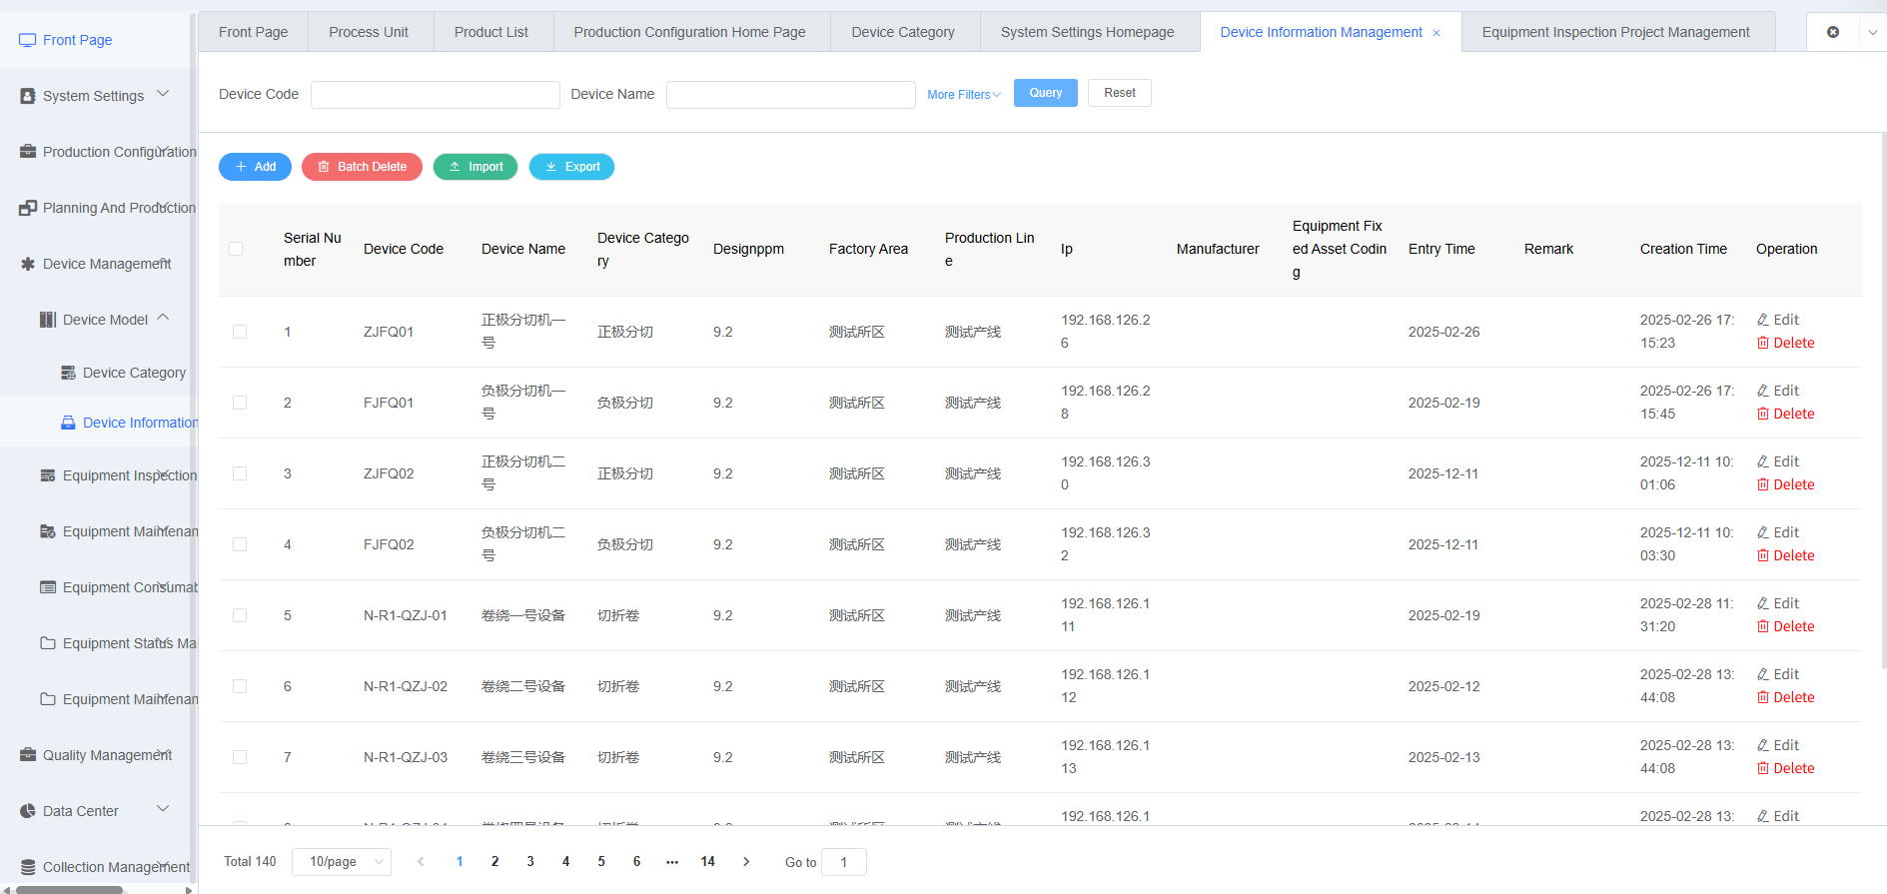Check the box for row FJFQ01
This screenshot has height=894, width=1887.
[240, 403]
